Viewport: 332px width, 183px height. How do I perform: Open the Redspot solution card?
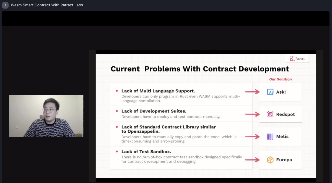(280, 114)
